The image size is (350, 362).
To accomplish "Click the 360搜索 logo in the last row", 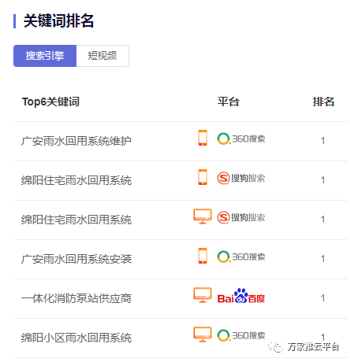I will coord(241,335).
